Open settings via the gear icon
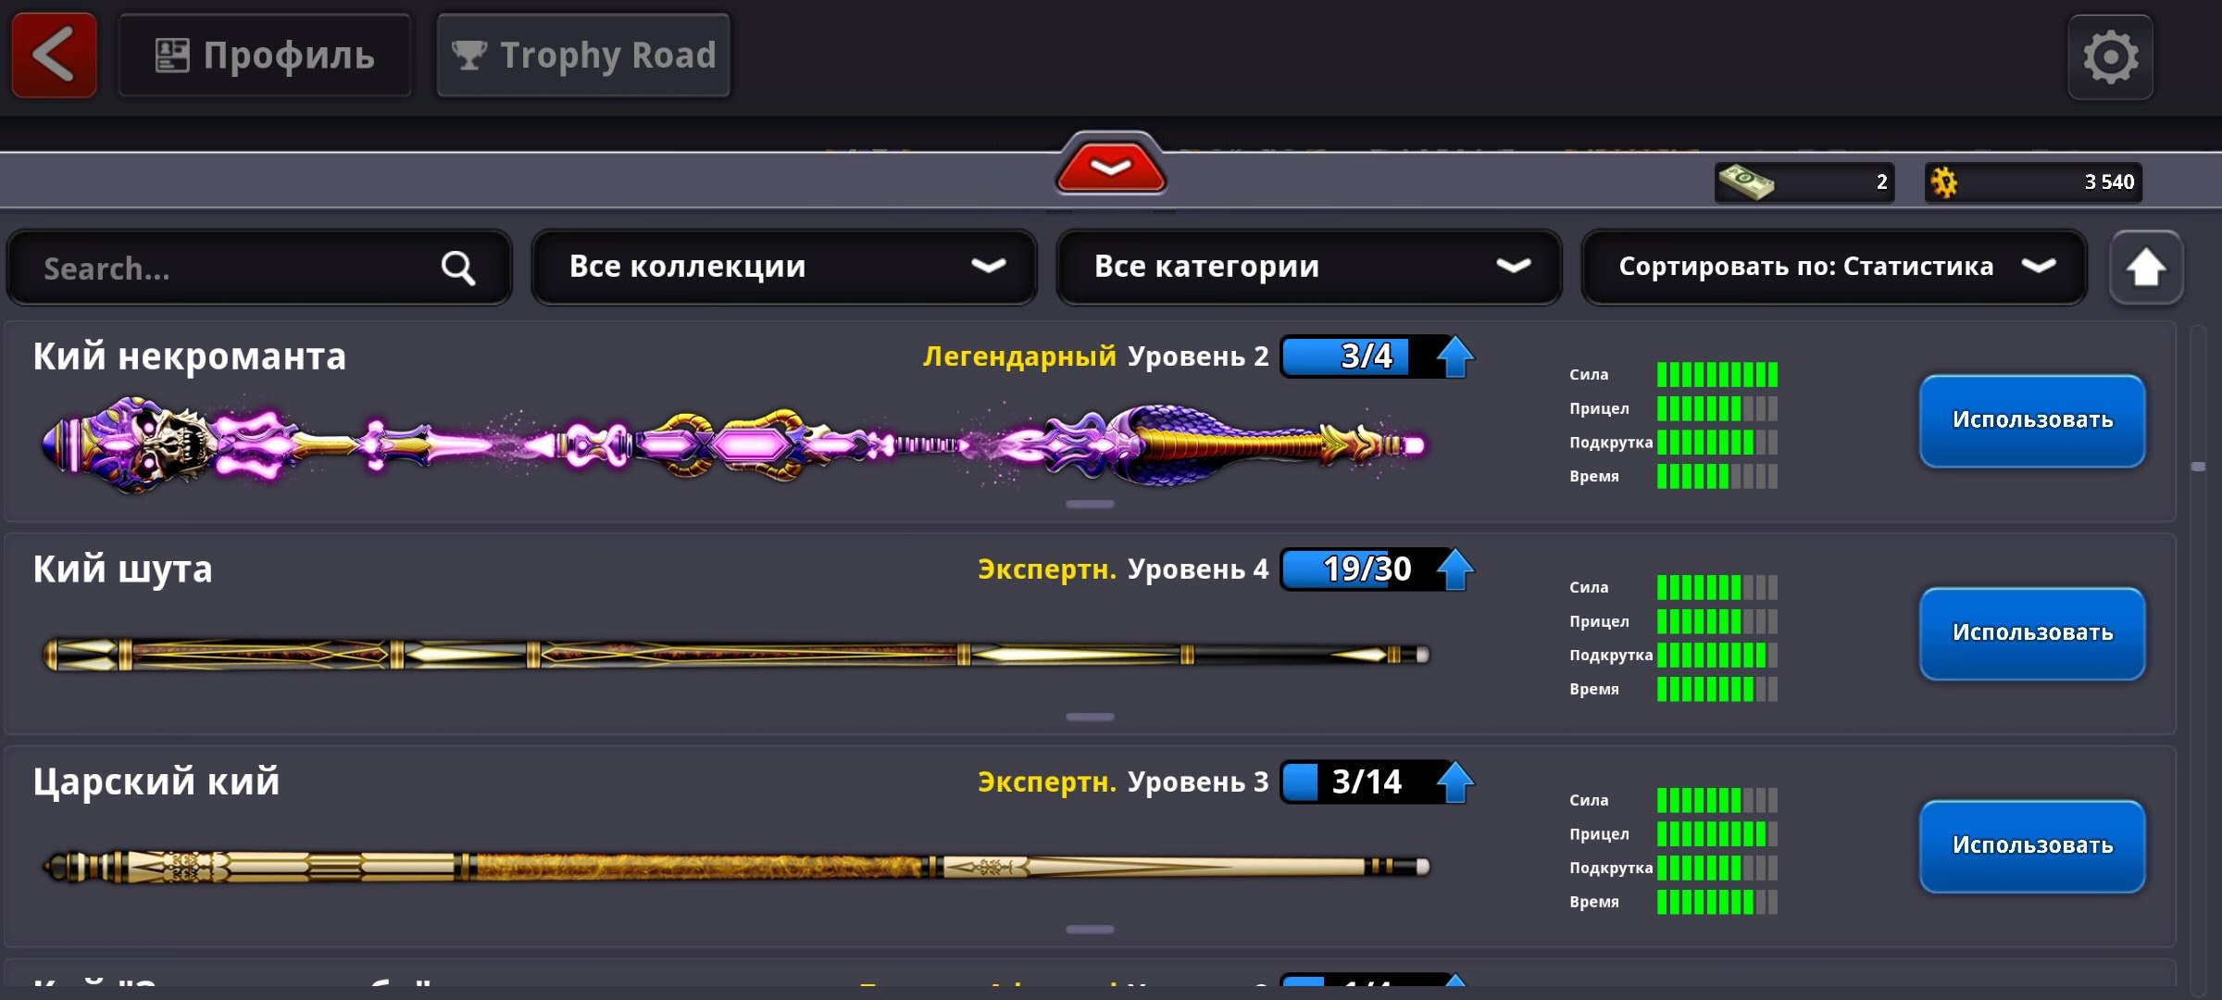2222x1000 pixels. coord(2111,57)
